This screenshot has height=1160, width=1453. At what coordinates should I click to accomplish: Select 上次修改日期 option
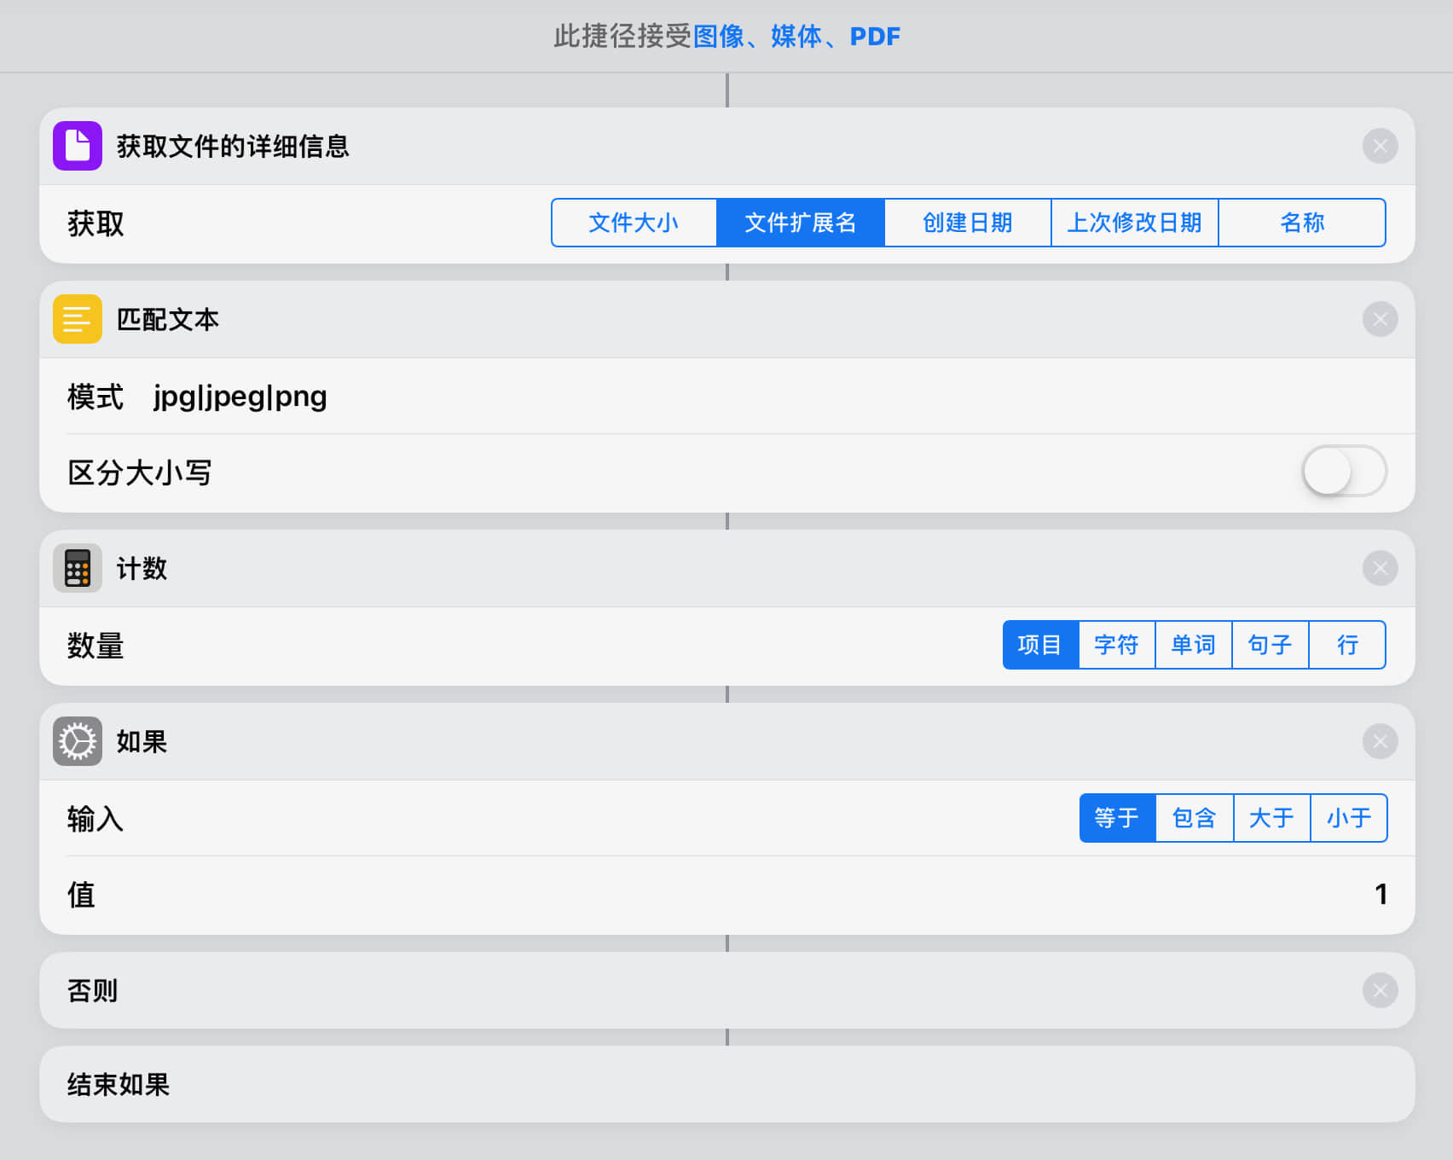tap(1134, 223)
